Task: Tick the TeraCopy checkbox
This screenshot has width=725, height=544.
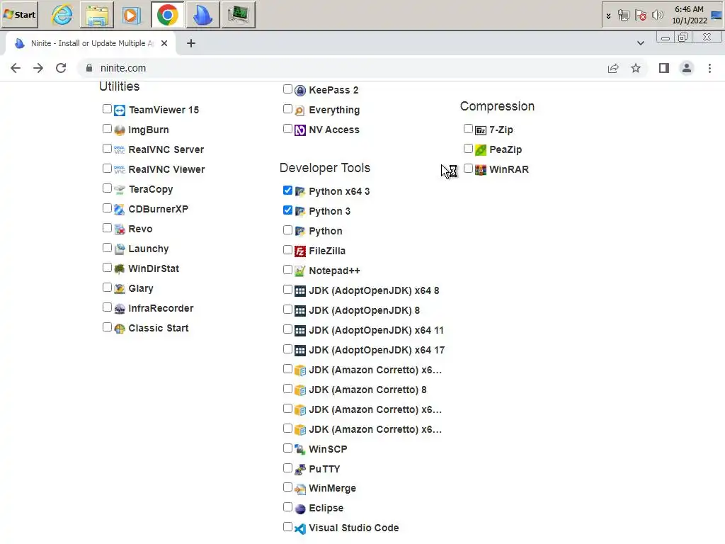Action: (x=107, y=188)
